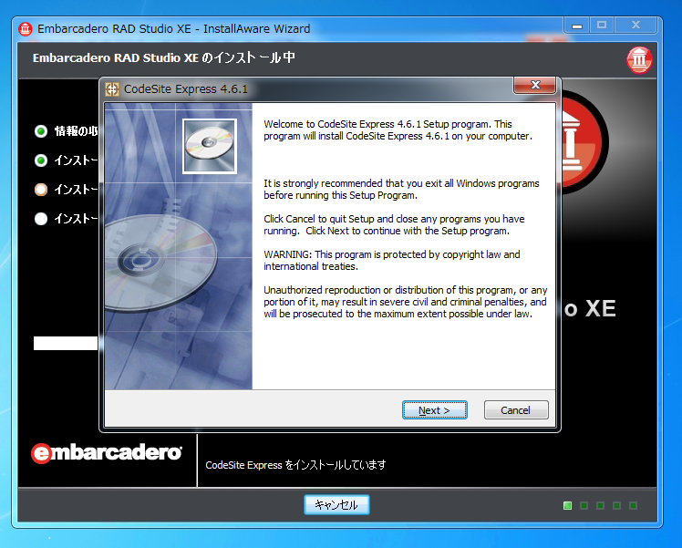Click the 'Embarcadero RAD Studio XE のインストール中' heading
This screenshot has width=682, height=548.
(x=163, y=57)
